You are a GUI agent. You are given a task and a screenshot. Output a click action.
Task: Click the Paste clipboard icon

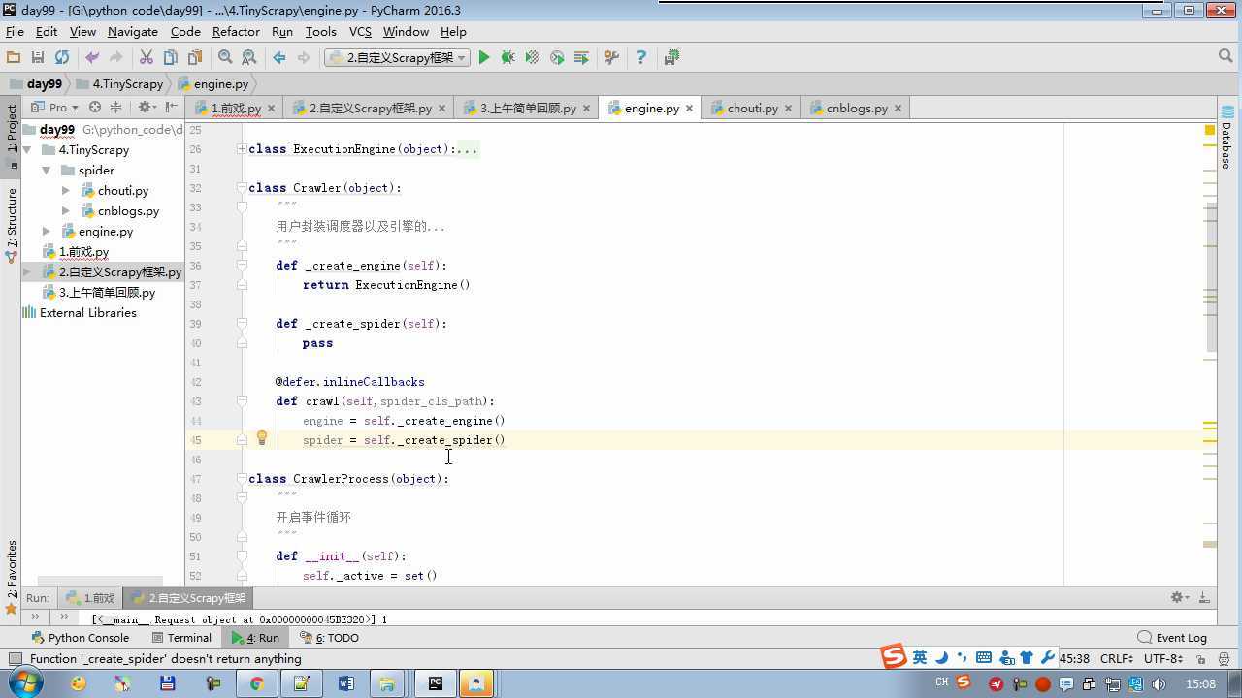tap(195, 58)
